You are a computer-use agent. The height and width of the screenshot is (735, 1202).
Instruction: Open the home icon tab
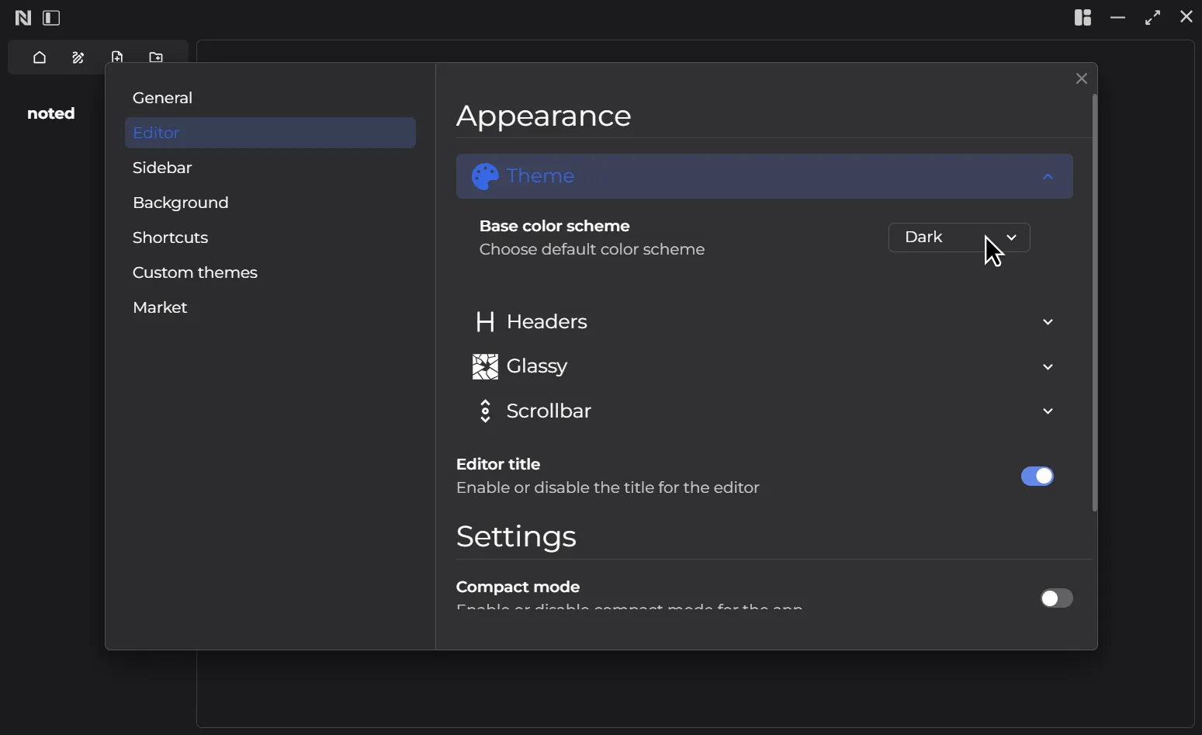pyautogui.click(x=40, y=57)
